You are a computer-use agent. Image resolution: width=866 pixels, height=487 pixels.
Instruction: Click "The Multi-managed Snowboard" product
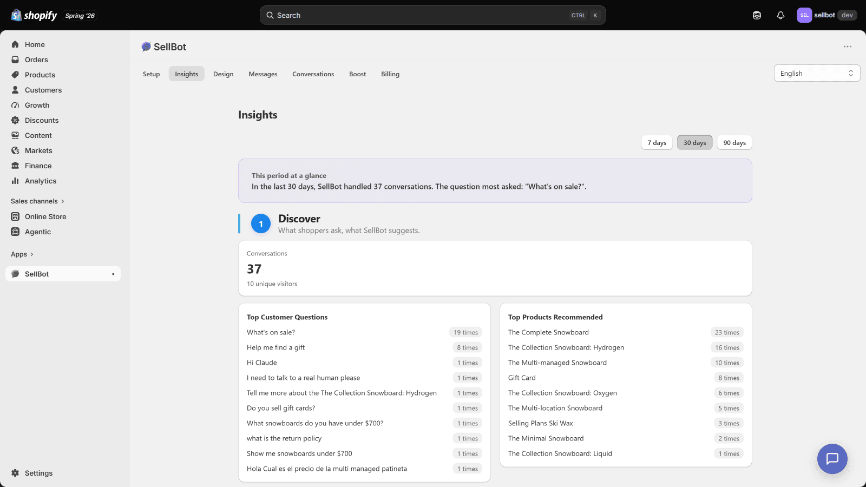click(557, 363)
